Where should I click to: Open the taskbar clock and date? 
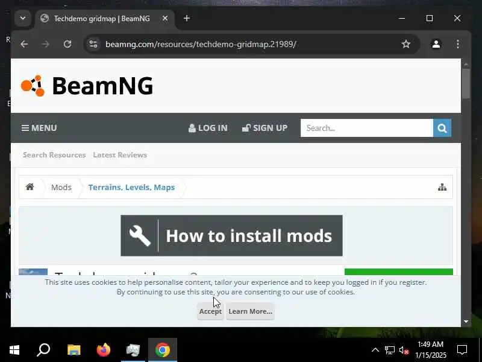pyautogui.click(x=430, y=350)
